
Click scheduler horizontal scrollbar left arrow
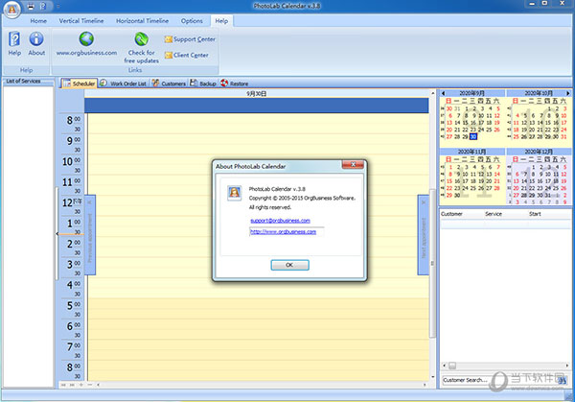[x=98, y=385]
